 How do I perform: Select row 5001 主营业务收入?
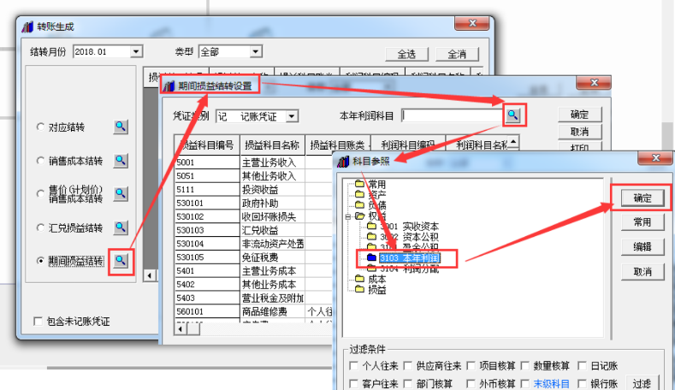click(254, 162)
